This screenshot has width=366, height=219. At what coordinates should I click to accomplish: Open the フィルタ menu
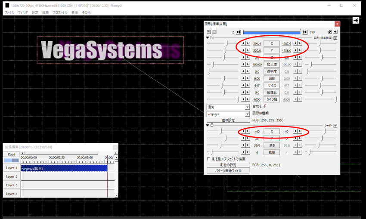(x=23, y=12)
